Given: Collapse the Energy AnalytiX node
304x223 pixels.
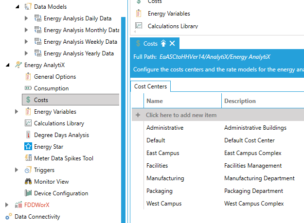Looking at the screenshot, I should click(7, 65).
